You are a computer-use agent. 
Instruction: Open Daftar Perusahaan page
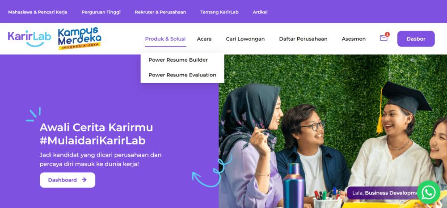click(303, 39)
